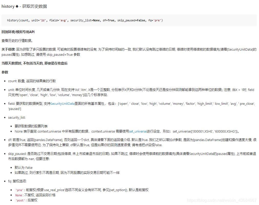The width and height of the screenshot is (259, 205).
Task: Click the '如果跳过, 则行索引不再是日期' sub-bullet
Action: click(67, 173)
